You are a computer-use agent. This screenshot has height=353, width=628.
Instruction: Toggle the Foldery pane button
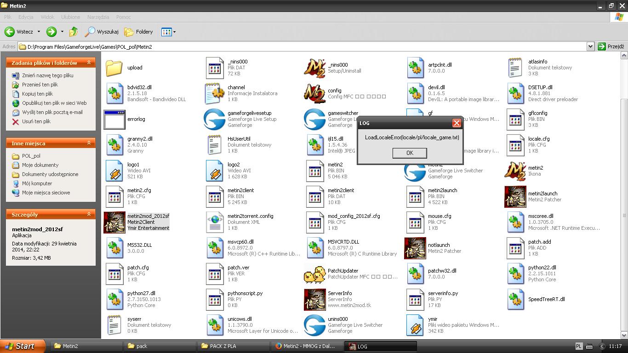pos(138,32)
